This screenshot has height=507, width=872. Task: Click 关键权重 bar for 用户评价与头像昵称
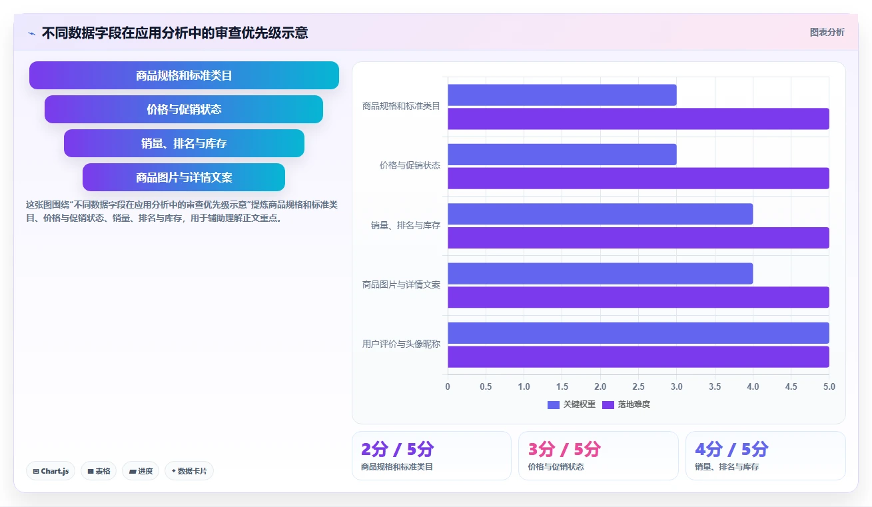638,333
